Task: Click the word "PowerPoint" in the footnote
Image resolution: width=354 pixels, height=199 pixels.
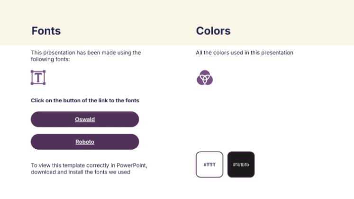Action: click(x=138, y=165)
